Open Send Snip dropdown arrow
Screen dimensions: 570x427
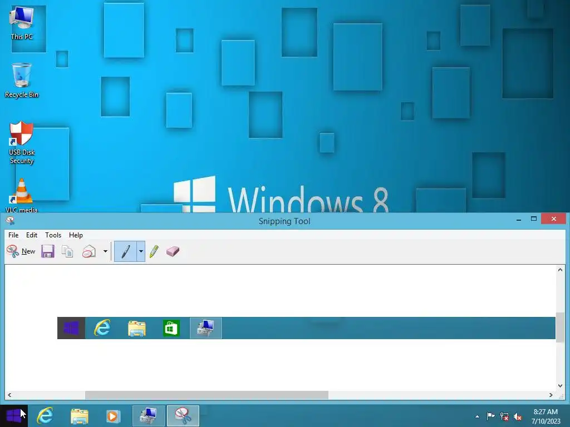(x=105, y=251)
